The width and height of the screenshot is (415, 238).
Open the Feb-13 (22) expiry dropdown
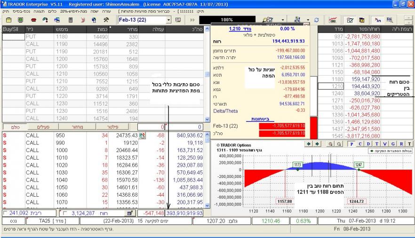pos(169,21)
